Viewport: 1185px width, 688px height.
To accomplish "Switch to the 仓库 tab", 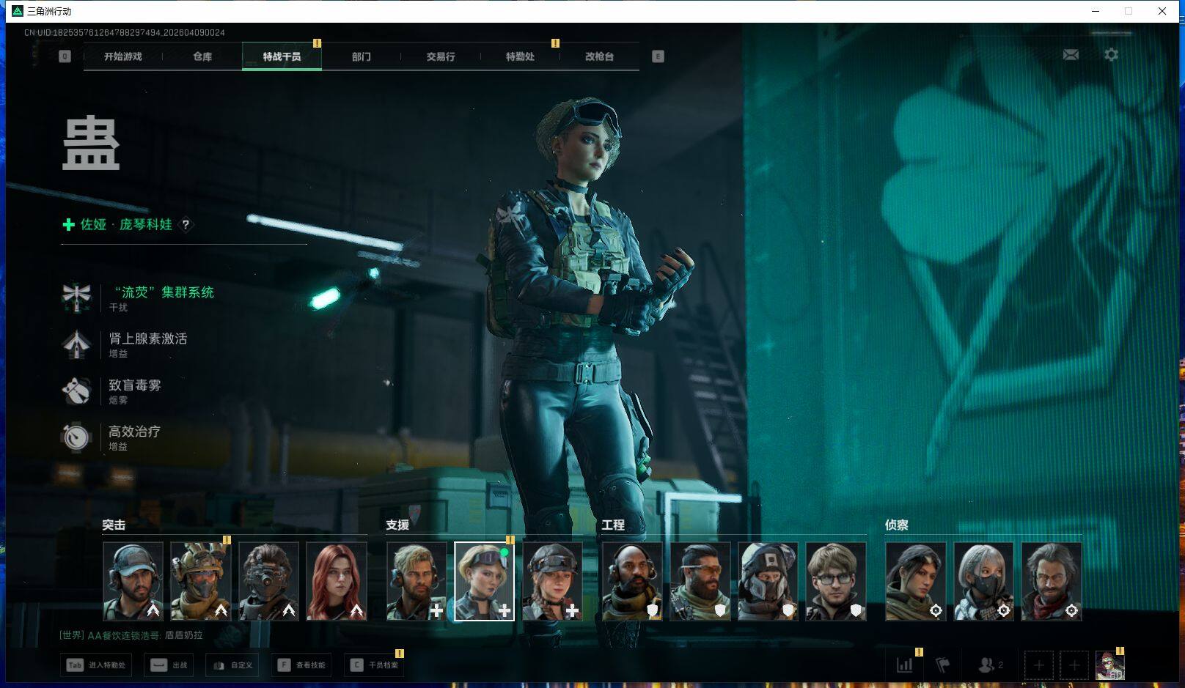I will (x=202, y=56).
